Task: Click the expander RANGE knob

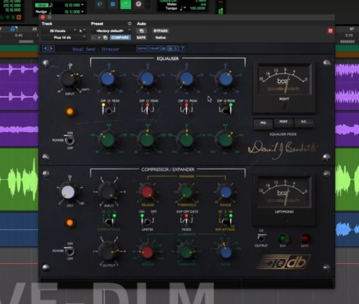Action: pos(226,192)
